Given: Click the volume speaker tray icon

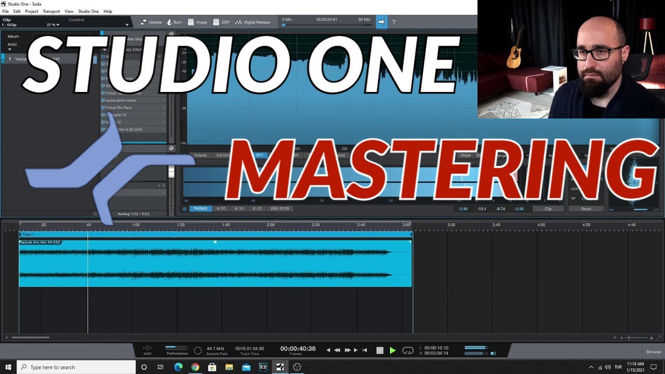Looking at the screenshot, I should pyautogui.click(x=608, y=367).
